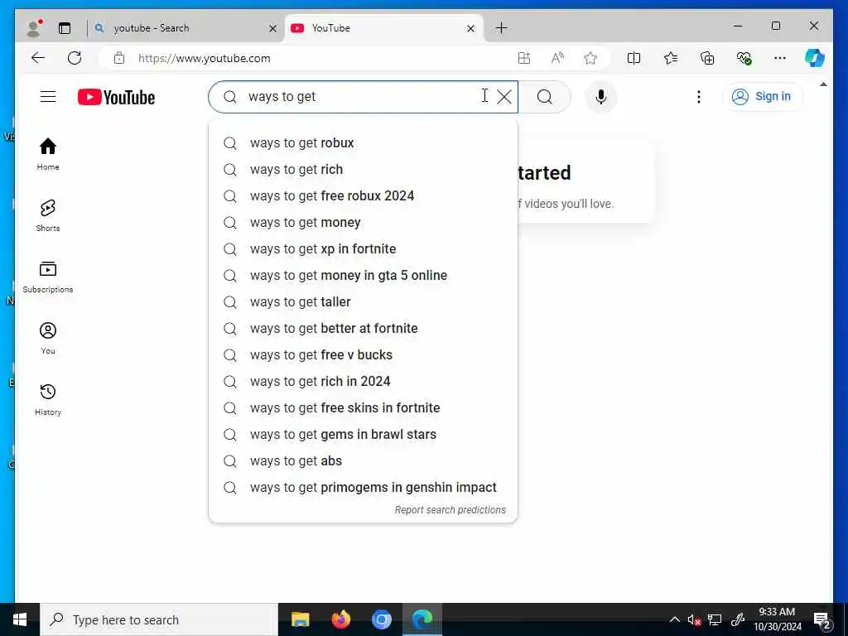Open the taskbar clock and date

tap(777, 619)
